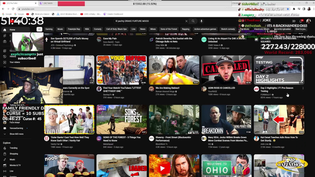Clear the search box with the X

pyautogui.click(x=187, y=21)
